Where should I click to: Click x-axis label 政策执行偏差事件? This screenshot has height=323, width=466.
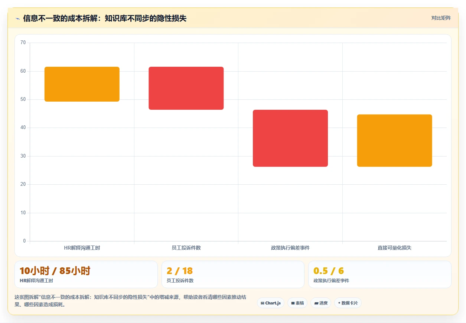[290, 248]
